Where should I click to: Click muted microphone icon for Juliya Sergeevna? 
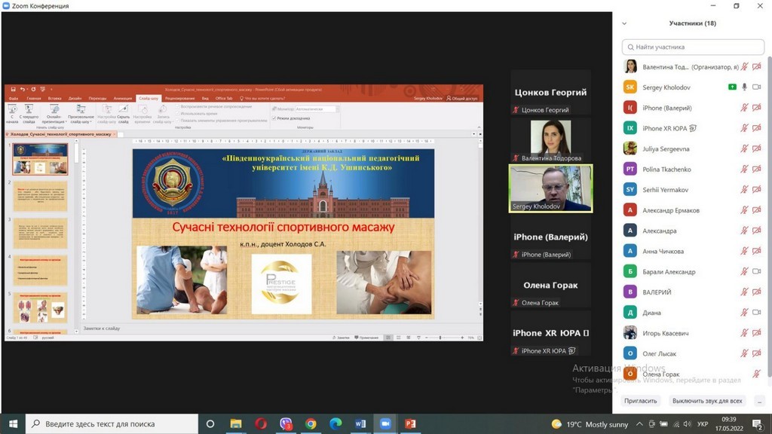[744, 148]
